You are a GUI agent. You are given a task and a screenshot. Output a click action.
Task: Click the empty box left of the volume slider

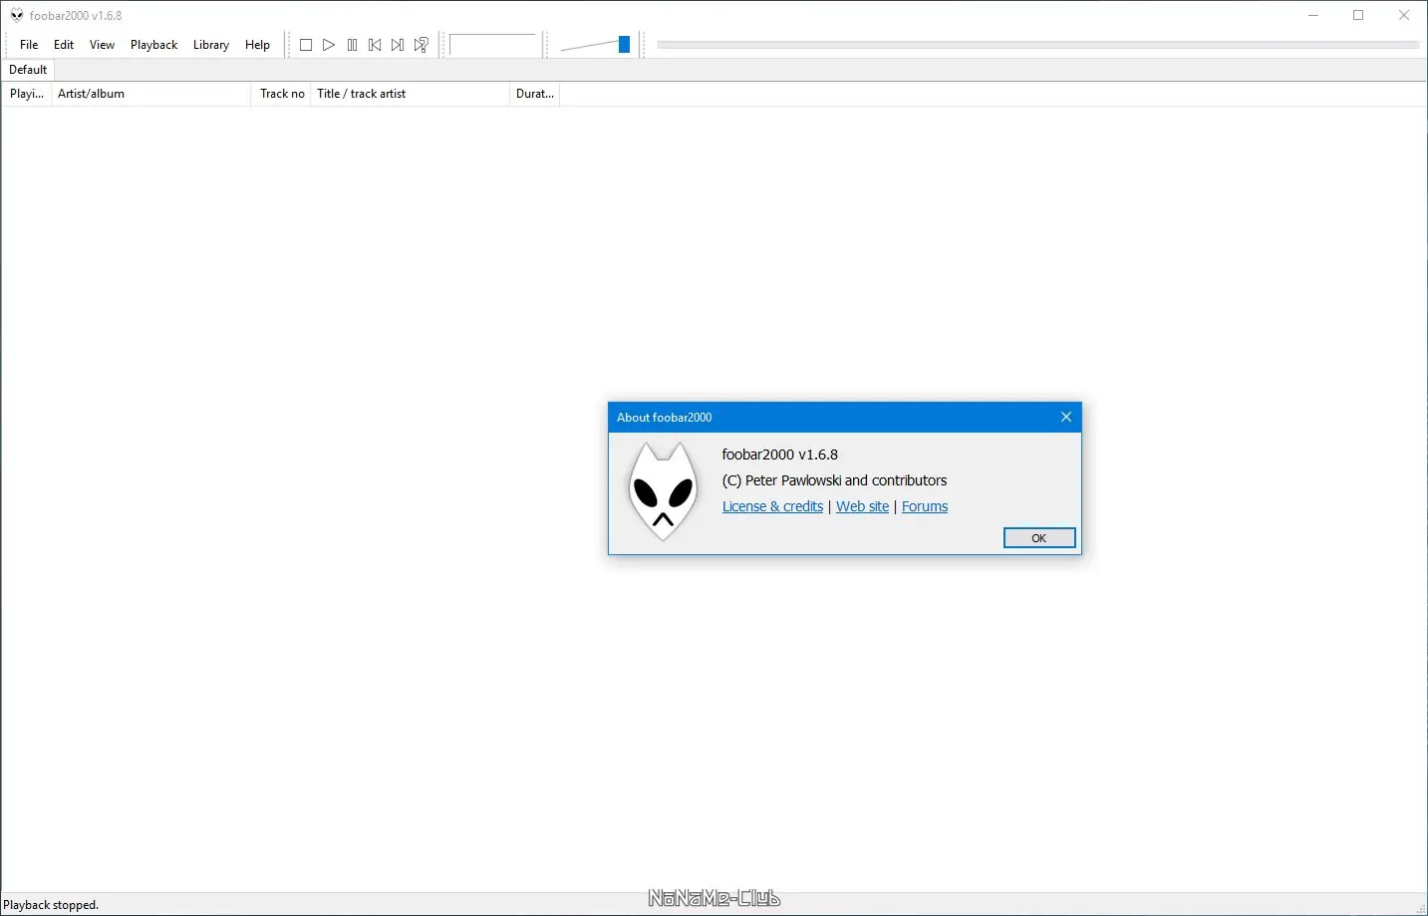click(493, 45)
